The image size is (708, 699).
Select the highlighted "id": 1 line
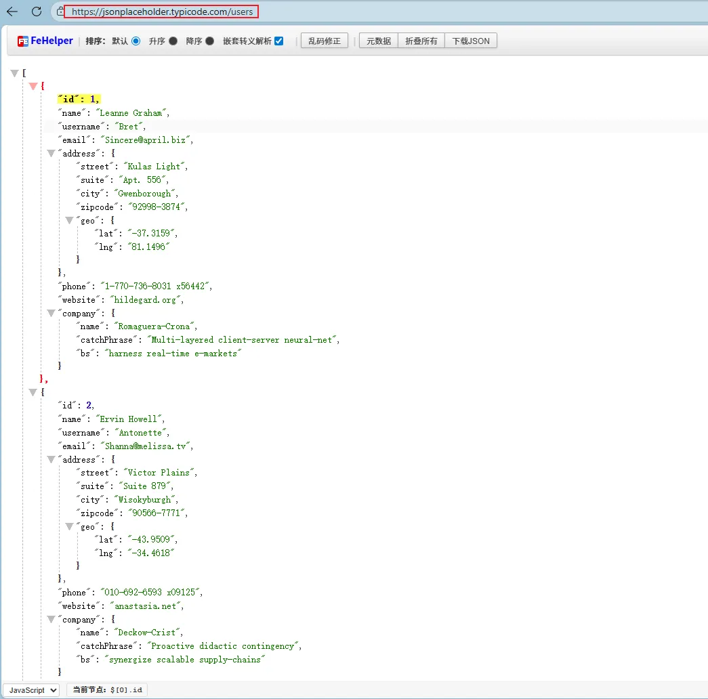click(79, 99)
